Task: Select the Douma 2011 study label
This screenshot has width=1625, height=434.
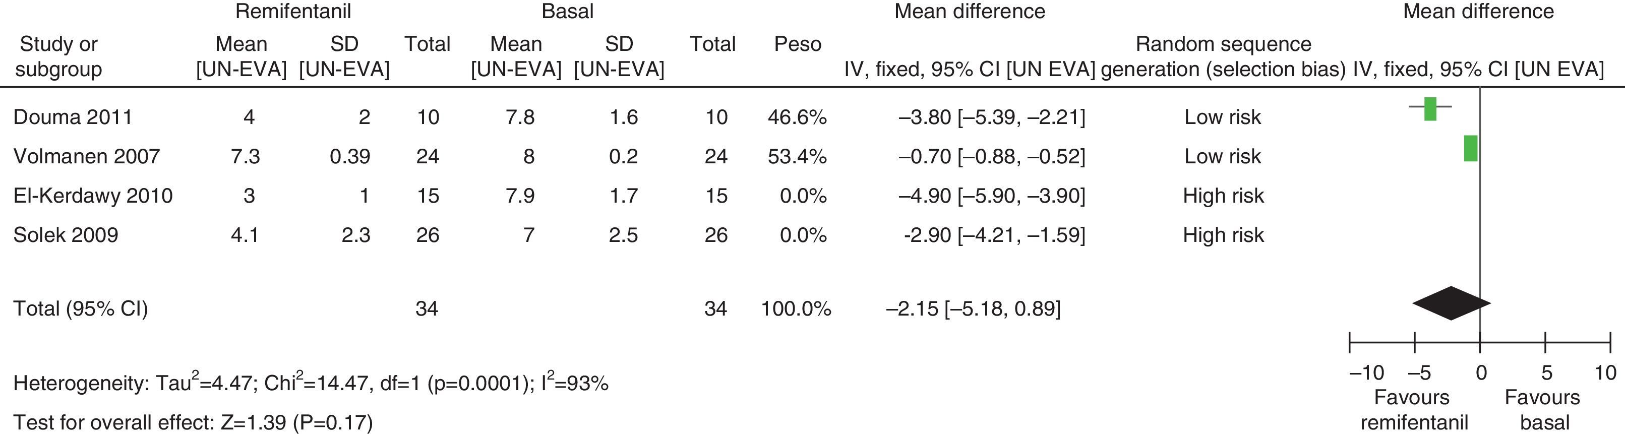Action: [x=73, y=117]
